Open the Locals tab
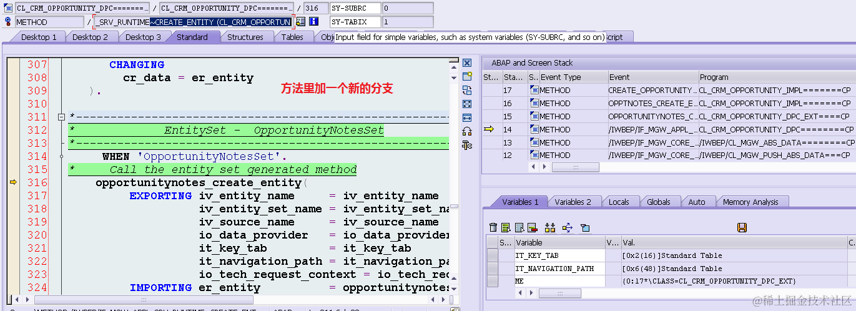The width and height of the screenshot is (856, 311). click(x=619, y=202)
